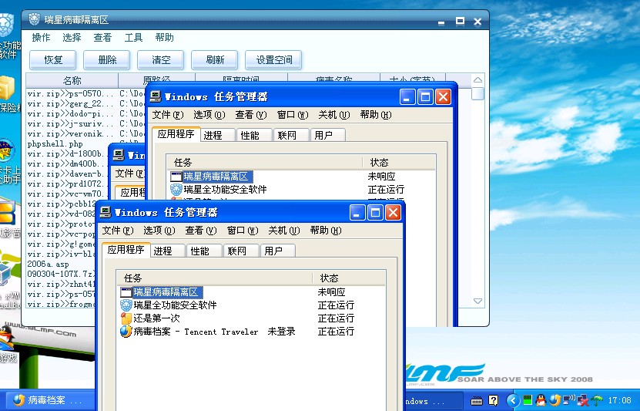This screenshot has height=411, width=640.
Task: Click the Tencent Traveler globe icon in task list
Action: point(126,332)
